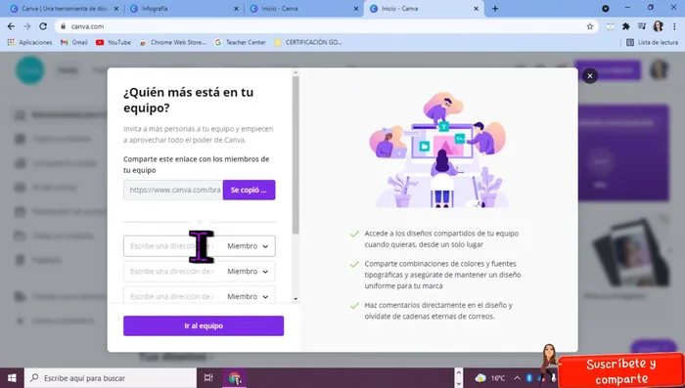Open a new browser tab
Screen dimensions: 685x388
pyautogui.click(x=495, y=9)
